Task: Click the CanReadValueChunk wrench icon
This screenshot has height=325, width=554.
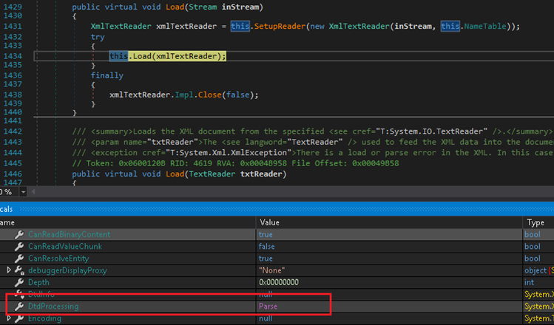Action: [20, 246]
